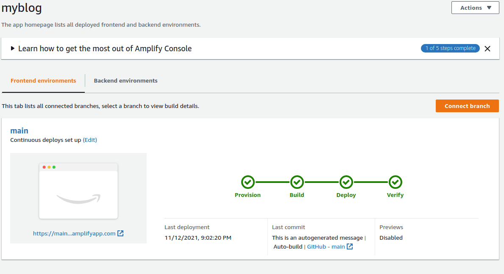
Task: Select the Provision step checkmark icon
Action: tap(248, 182)
